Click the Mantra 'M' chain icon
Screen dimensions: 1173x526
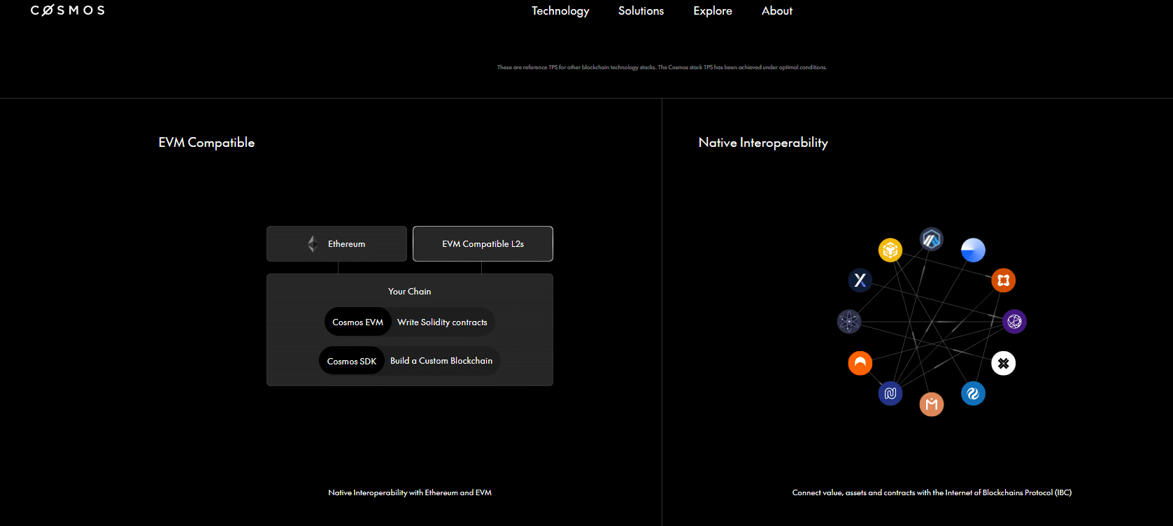(x=931, y=404)
